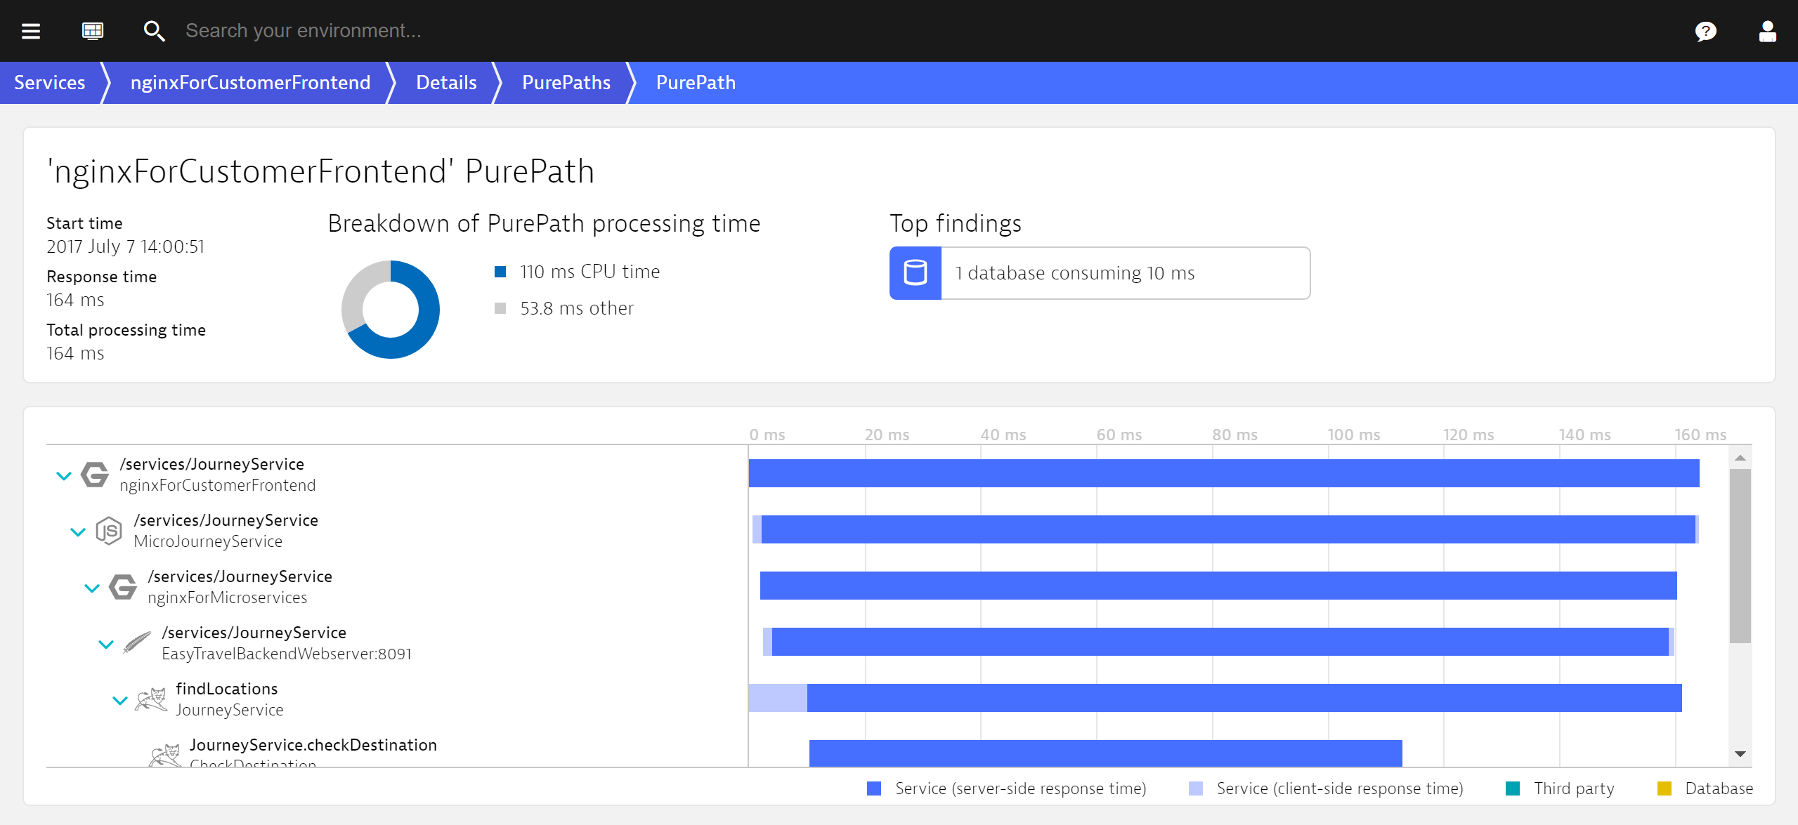Click the Node.js icon for MicroJourneyService
Screen dimensions: 1798x825
click(x=109, y=531)
